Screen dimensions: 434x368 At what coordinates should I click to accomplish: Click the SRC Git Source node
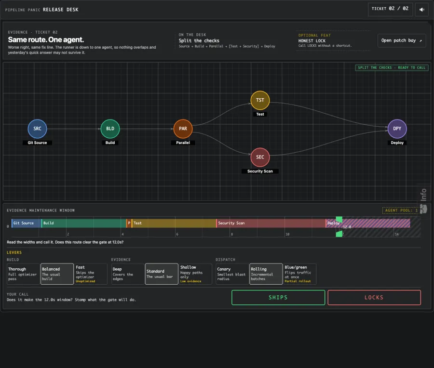coord(37,129)
